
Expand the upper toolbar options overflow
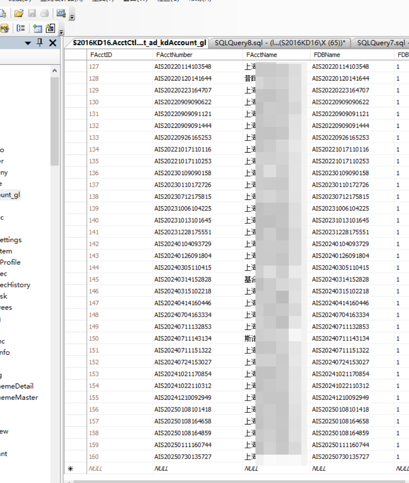click(72, 18)
